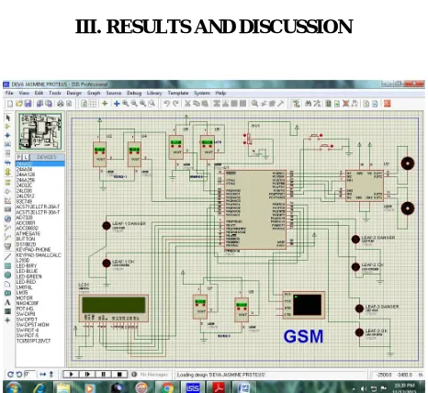Open Adobe Reader from the taskbar

(x=219, y=387)
